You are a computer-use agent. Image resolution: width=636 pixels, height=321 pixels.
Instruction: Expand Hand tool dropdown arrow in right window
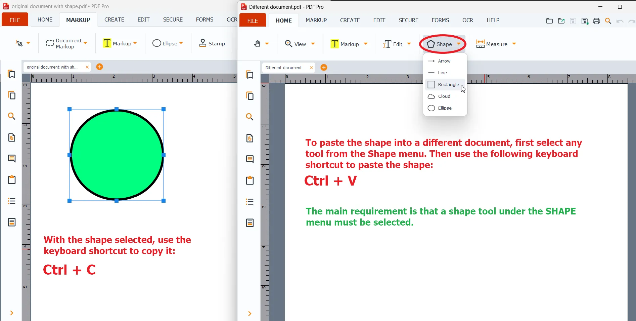(x=267, y=44)
